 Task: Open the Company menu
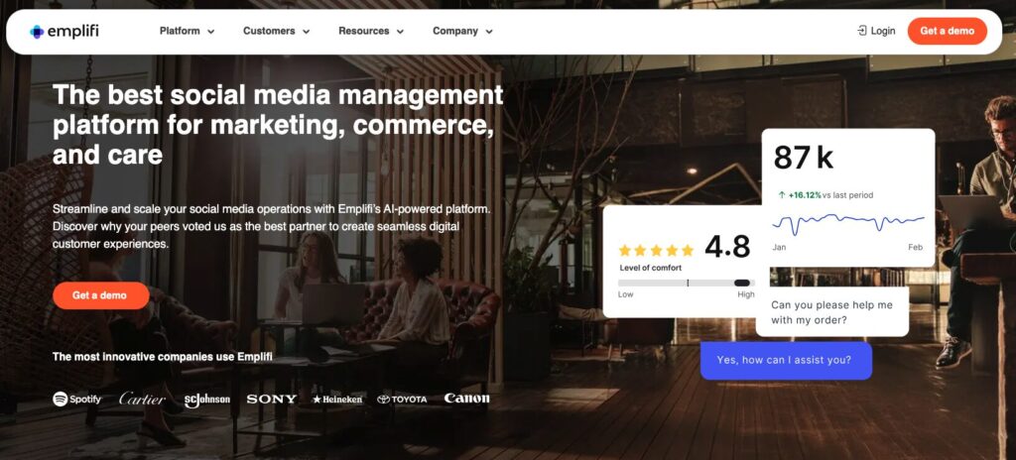[x=462, y=31]
